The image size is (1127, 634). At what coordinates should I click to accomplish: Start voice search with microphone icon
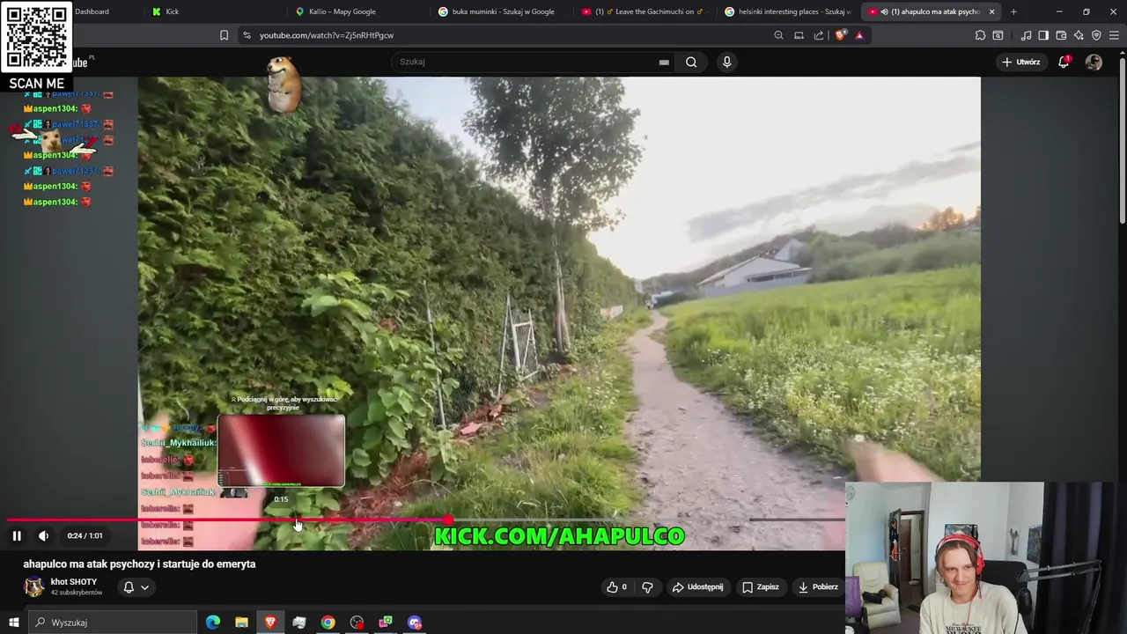(x=726, y=62)
